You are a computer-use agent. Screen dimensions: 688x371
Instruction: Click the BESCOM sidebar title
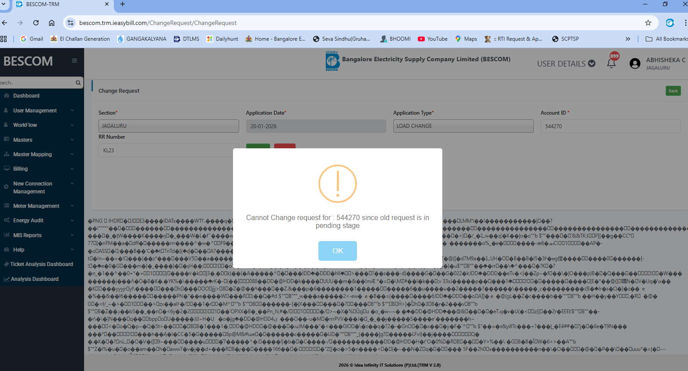[x=28, y=61]
